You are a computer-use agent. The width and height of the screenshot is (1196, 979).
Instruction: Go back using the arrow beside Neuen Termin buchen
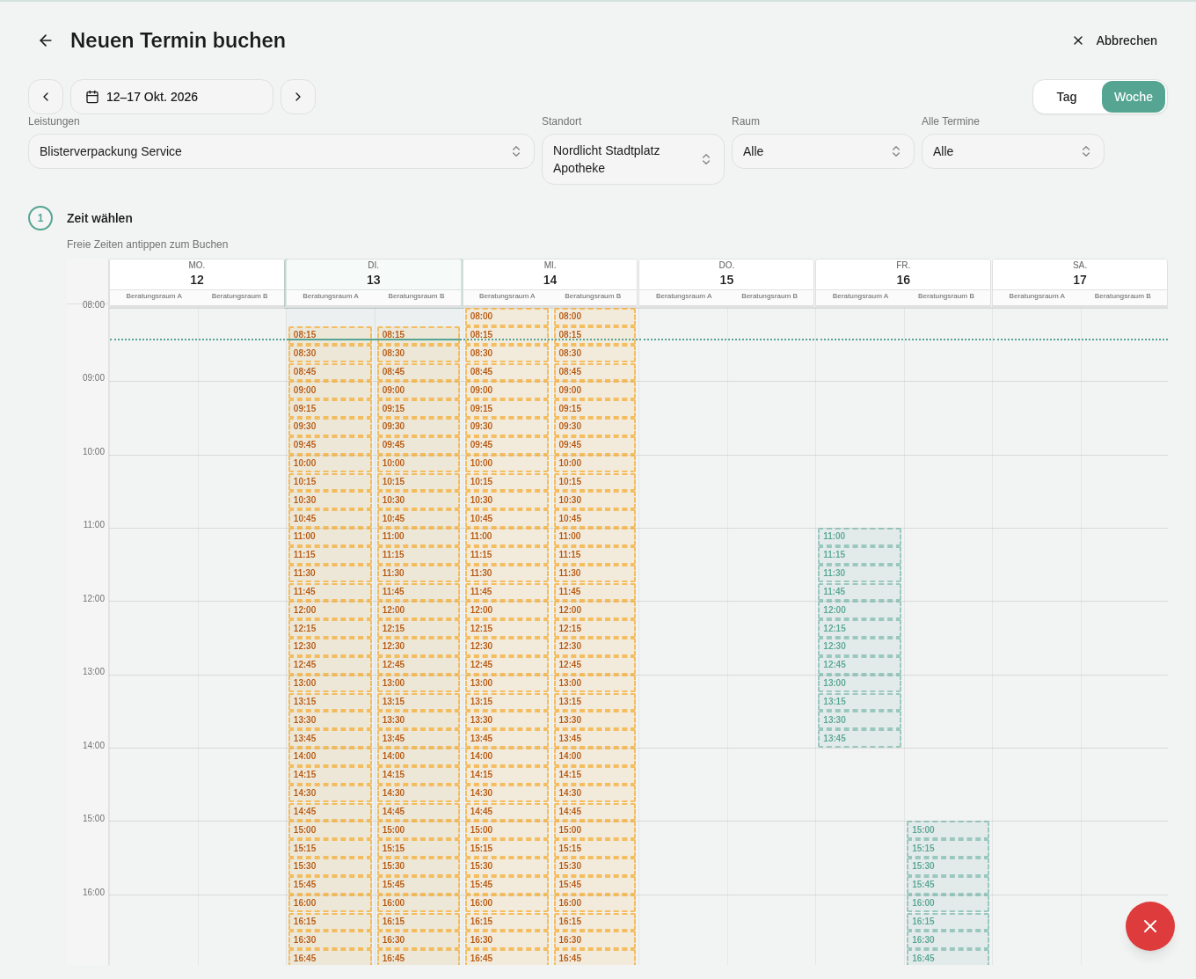(46, 40)
